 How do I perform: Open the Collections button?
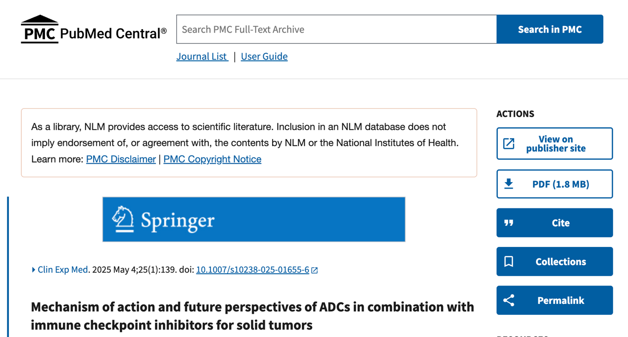point(561,262)
